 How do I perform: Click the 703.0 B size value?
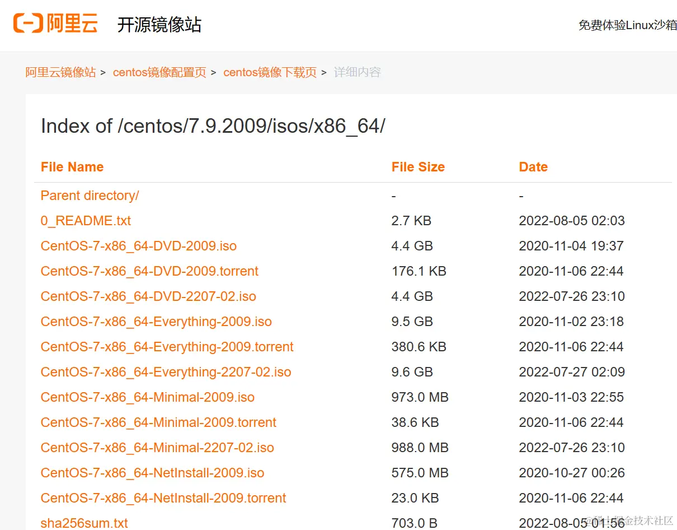pos(415,523)
